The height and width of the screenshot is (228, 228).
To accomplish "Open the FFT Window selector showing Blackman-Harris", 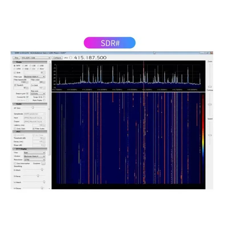I will pos(34,156).
